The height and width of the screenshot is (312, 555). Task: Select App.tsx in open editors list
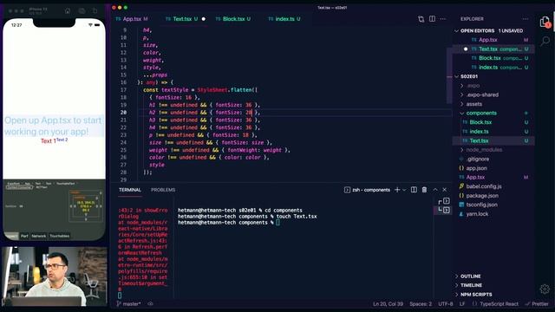(x=487, y=40)
